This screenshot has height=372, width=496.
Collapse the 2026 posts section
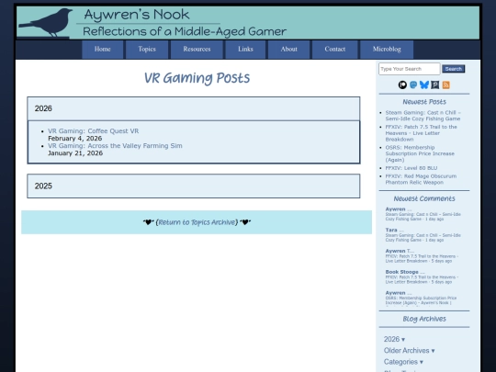click(194, 108)
